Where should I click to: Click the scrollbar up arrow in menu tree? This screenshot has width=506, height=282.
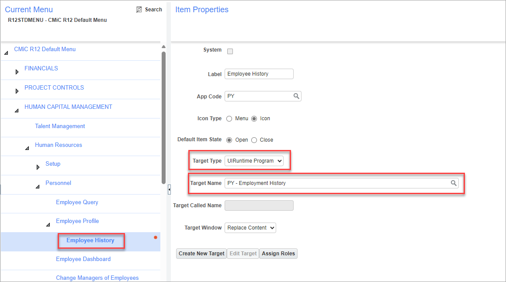click(163, 46)
